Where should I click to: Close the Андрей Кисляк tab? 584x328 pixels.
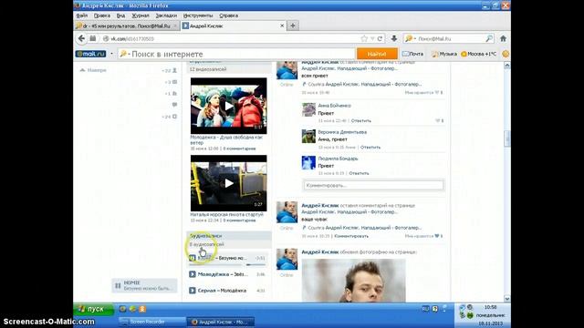point(282,26)
